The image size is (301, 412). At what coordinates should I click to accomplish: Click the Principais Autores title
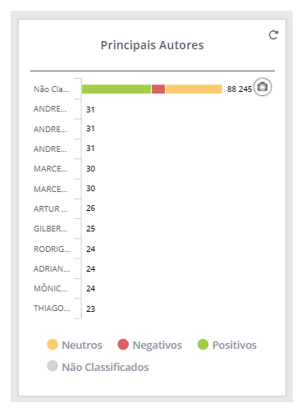[153, 45]
